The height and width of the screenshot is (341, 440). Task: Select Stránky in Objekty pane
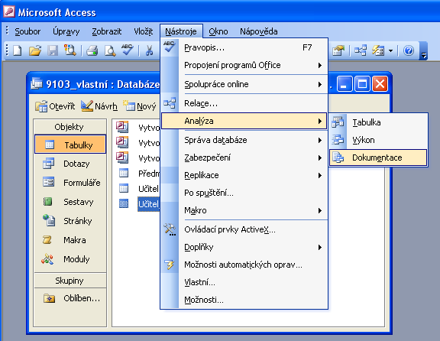pos(70,221)
